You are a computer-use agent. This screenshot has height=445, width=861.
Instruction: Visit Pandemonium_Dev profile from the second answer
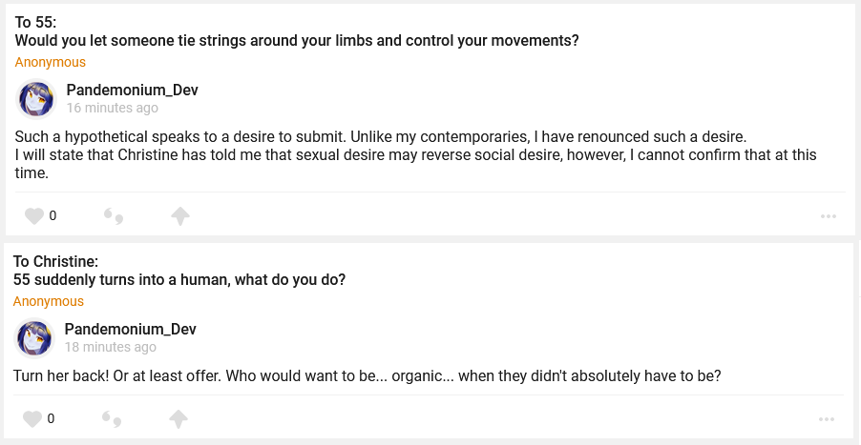[130, 330]
